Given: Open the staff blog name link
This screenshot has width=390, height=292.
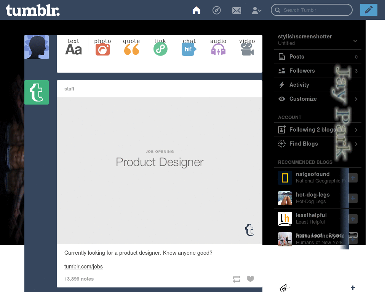Looking at the screenshot, I should [69, 89].
